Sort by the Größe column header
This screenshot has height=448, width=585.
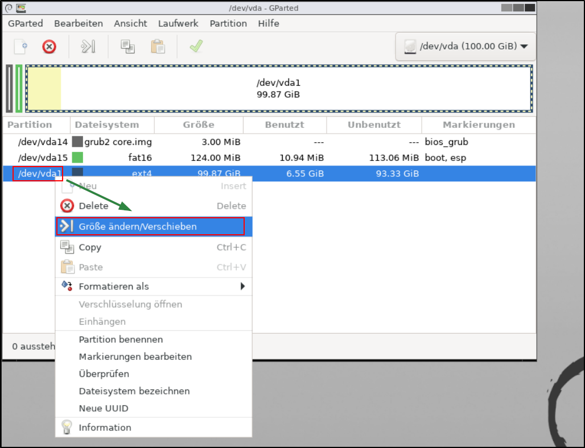(199, 125)
